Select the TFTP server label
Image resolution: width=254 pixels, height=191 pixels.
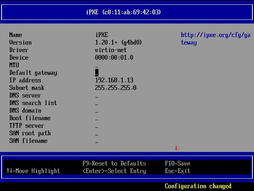27,126
